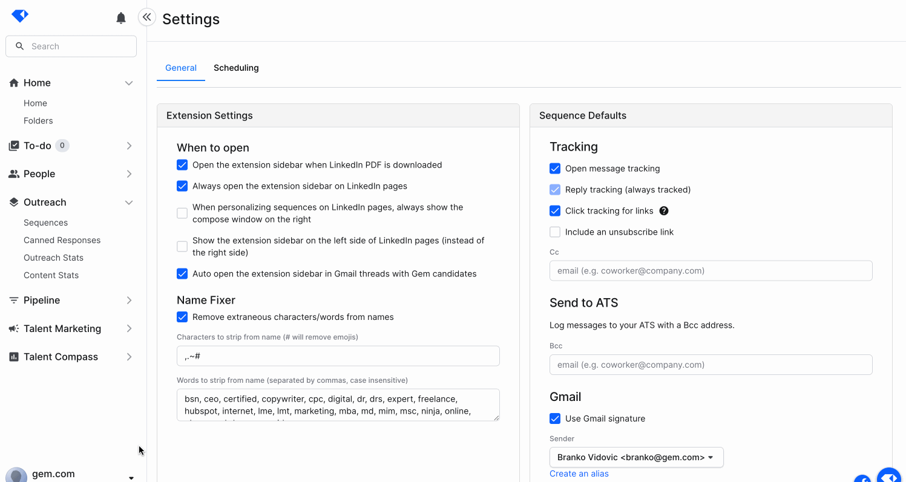906x482 pixels.
Task: Open Sequences in the sidebar
Action: point(45,223)
